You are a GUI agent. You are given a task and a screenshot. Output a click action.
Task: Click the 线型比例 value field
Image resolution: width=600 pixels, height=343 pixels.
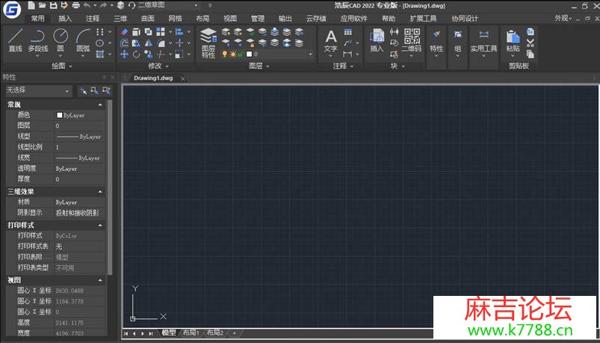(80, 147)
